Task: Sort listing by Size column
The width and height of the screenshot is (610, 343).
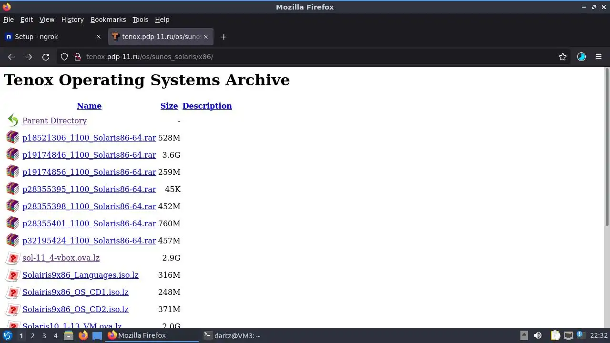Action: click(x=169, y=106)
